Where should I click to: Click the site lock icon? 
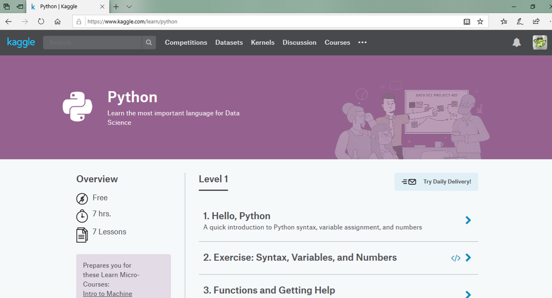pyautogui.click(x=79, y=22)
